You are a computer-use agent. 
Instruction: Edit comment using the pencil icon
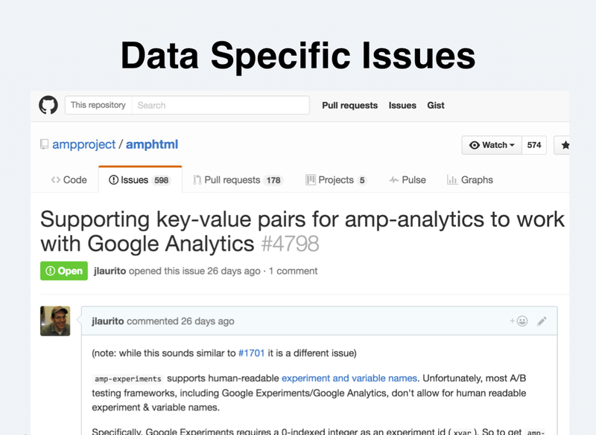click(542, 321)
